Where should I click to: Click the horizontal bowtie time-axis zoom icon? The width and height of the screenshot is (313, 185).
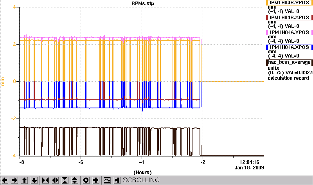pos(45,180)
